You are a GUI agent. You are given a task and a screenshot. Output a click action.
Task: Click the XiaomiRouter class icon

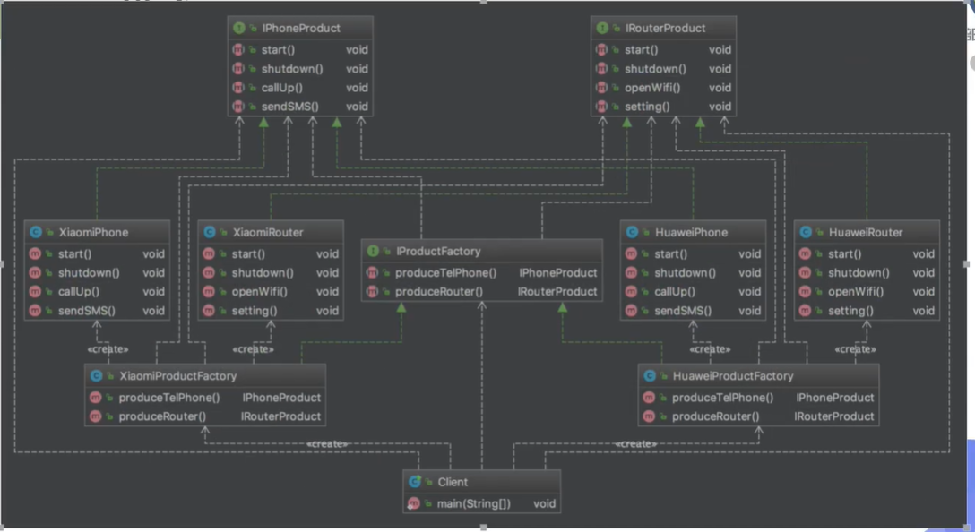point(208,233)
